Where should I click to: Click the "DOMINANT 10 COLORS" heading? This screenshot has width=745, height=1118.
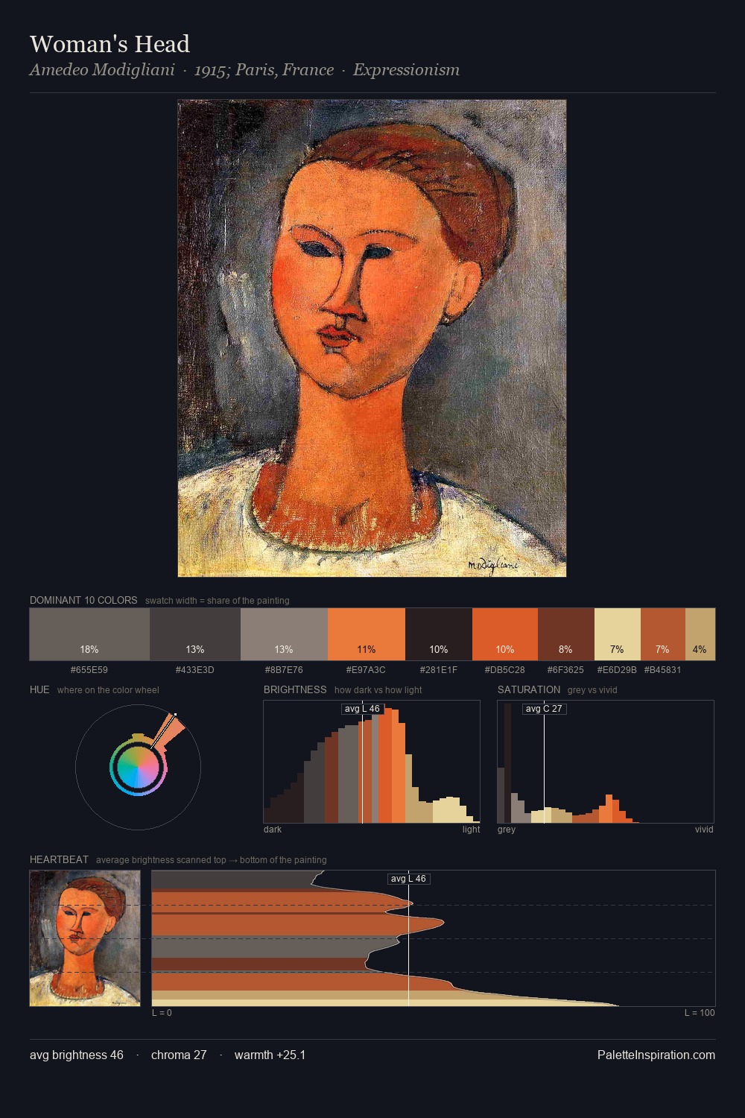tap(83, 600)
